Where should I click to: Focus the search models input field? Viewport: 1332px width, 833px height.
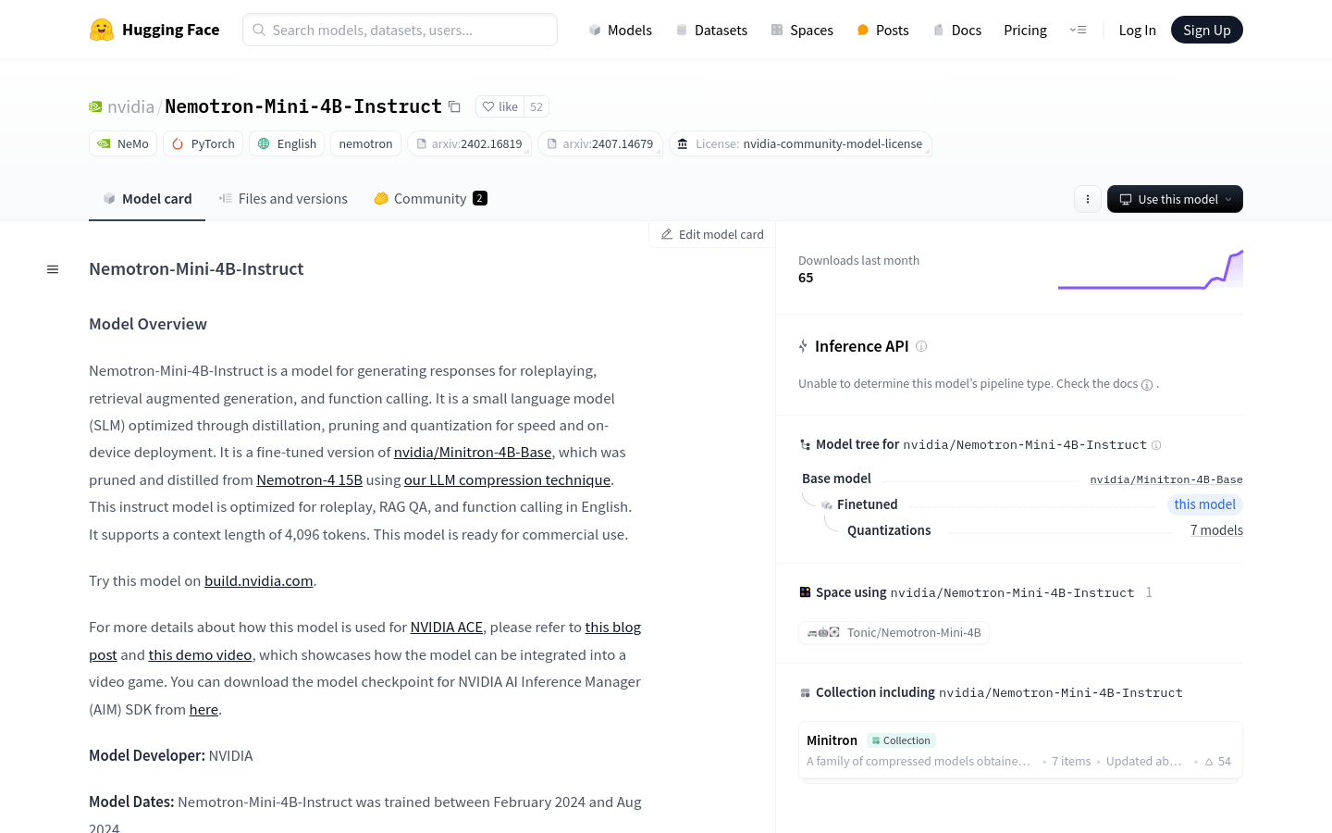(400, 30)
